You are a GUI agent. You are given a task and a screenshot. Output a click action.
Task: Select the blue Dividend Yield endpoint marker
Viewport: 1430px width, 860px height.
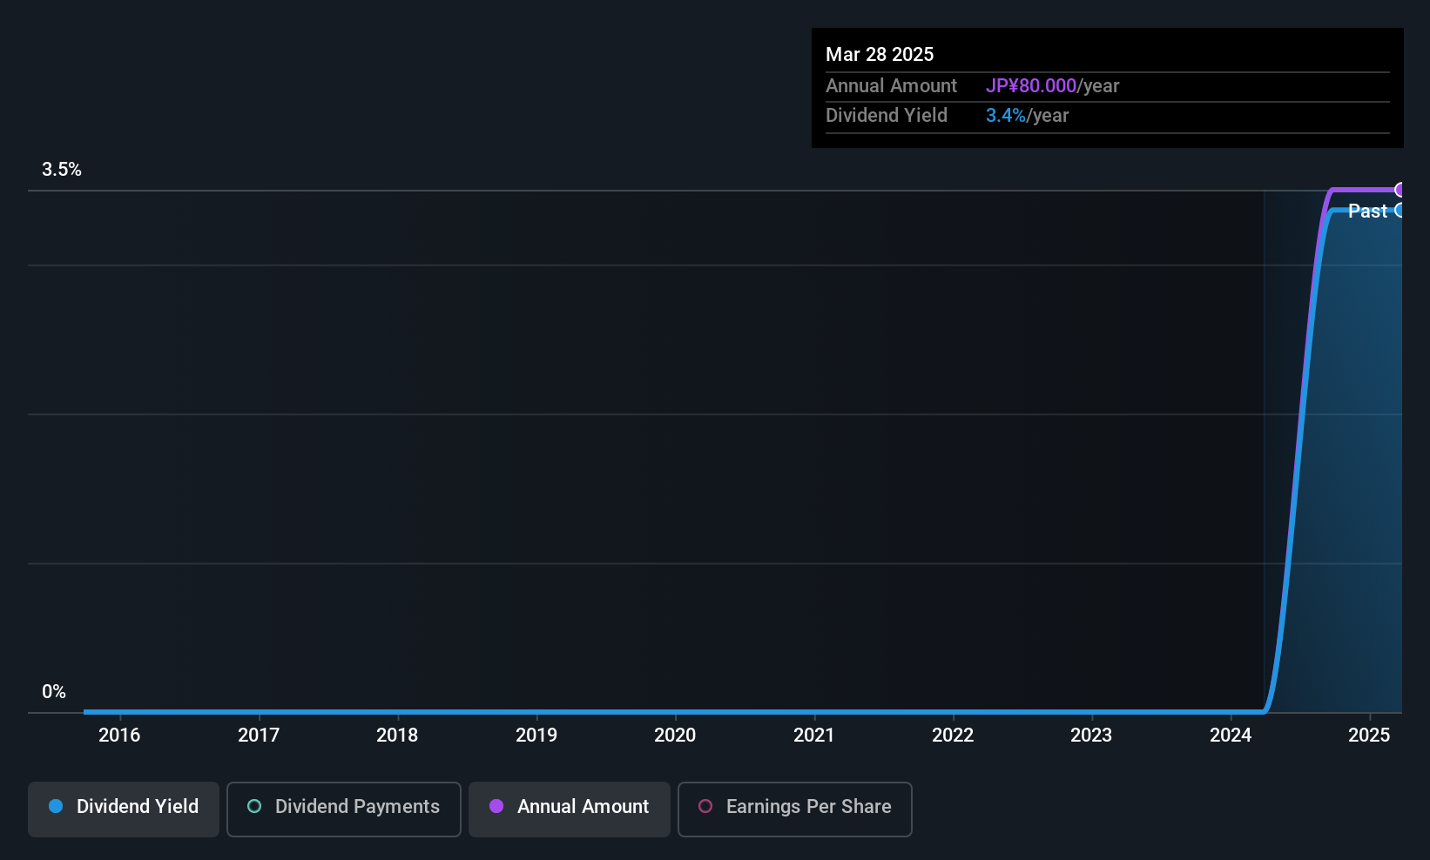tap(1400, 210)
